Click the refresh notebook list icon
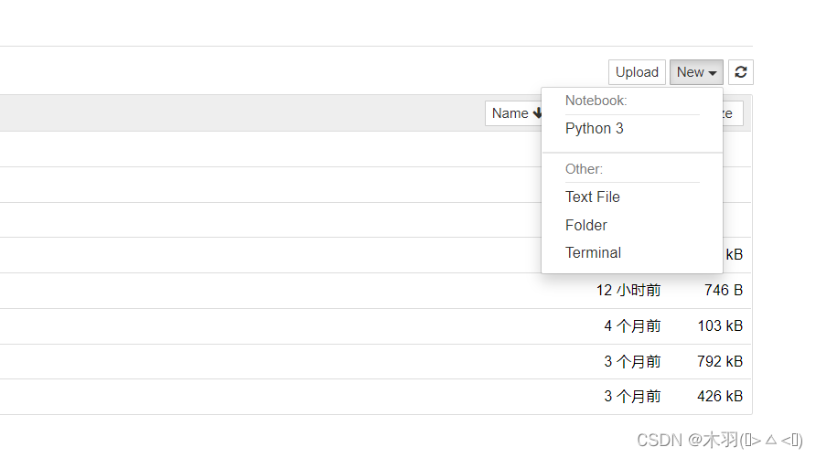The width and height of the screenshot is (816, 458). coord(741,72)
